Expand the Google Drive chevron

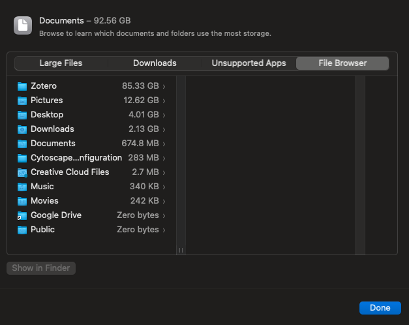(164, 215)
